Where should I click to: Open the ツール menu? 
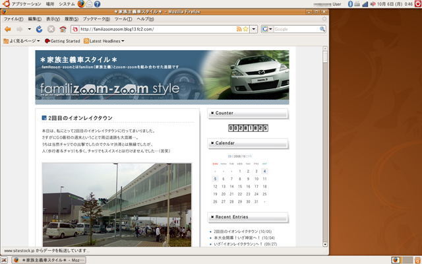tap(123, 19)
